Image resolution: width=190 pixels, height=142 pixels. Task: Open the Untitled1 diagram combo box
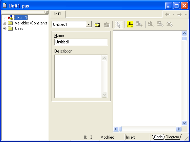(89, 24)
